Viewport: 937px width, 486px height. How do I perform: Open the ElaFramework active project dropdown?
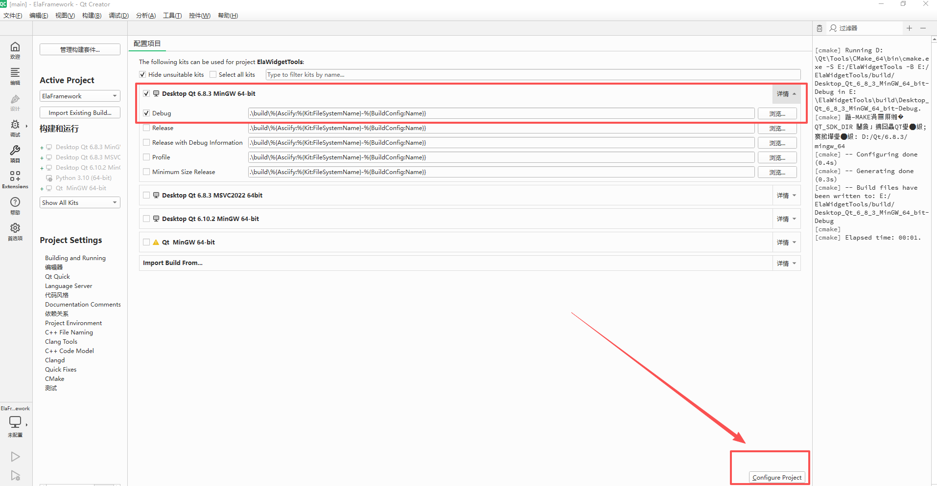80,96
